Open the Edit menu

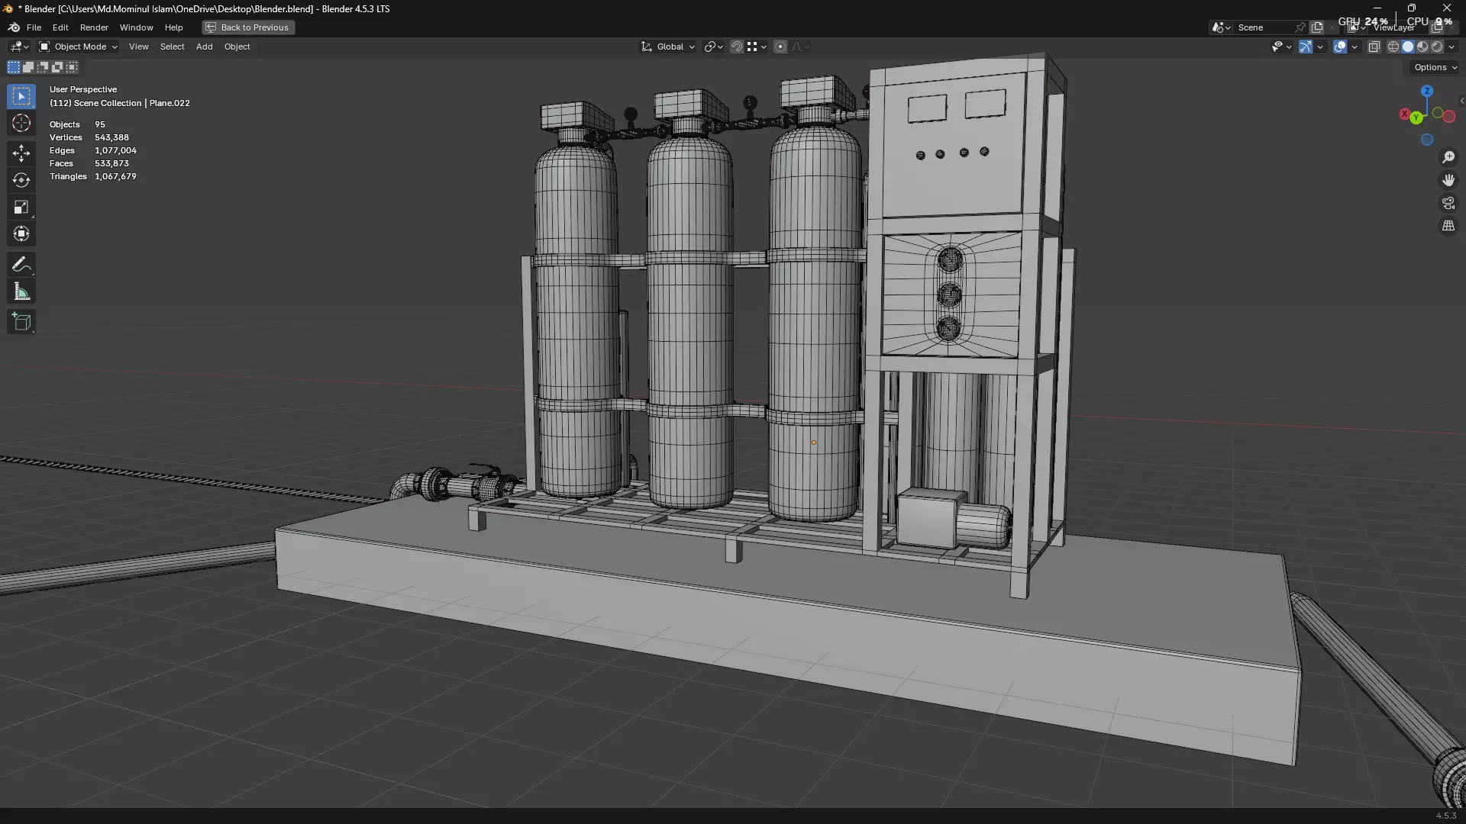point(60,27)
